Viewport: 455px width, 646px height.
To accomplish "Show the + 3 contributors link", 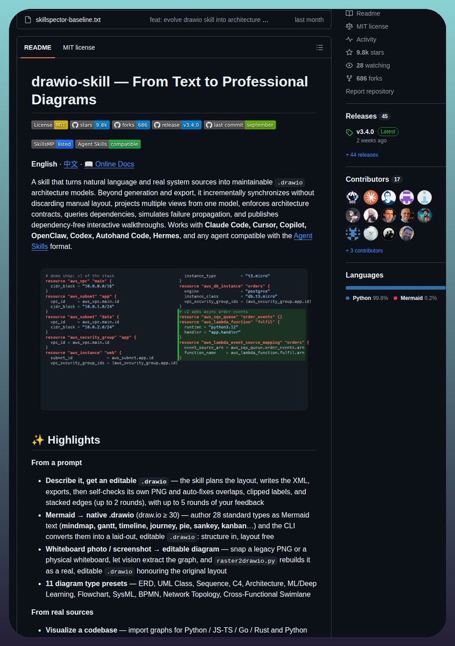I will pyautogui.click(x=364, y=251).
